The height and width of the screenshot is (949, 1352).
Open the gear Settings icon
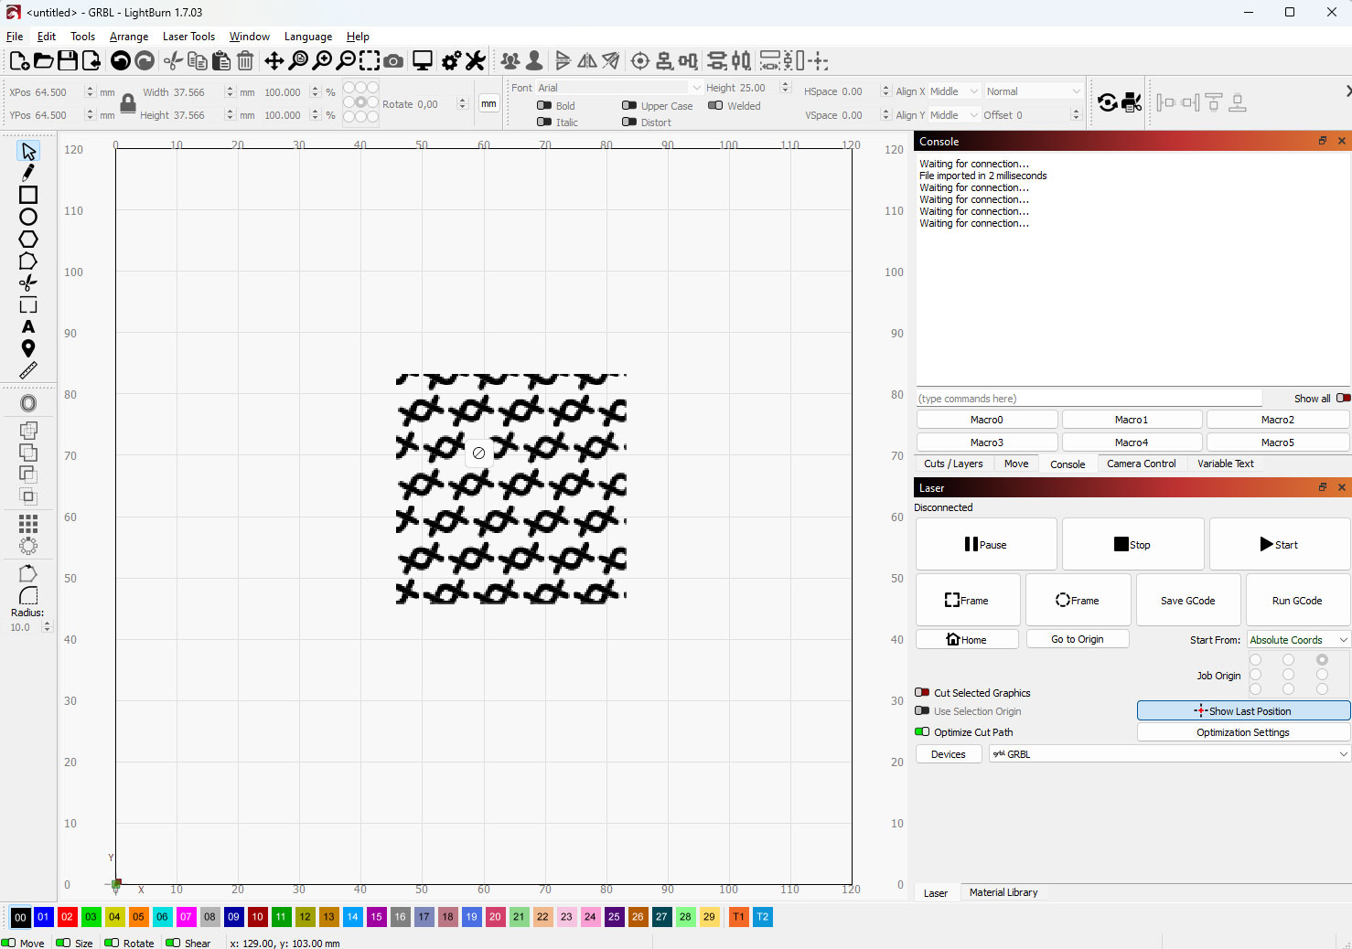point(451,61)
